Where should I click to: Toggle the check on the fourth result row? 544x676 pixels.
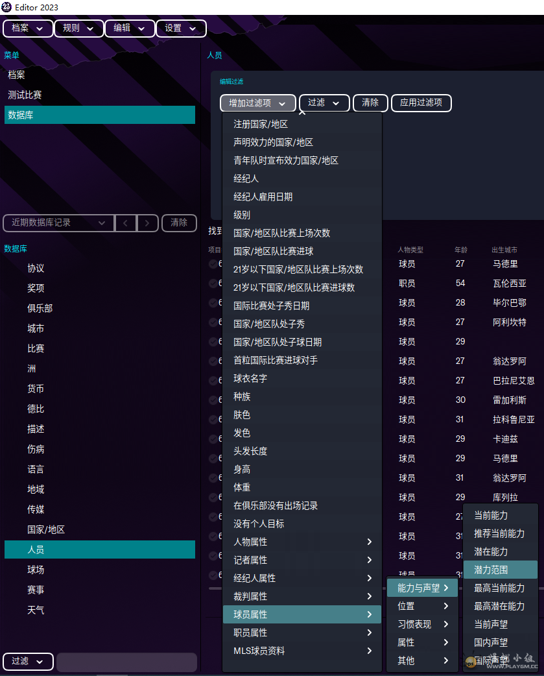click(x=213, y=322)
